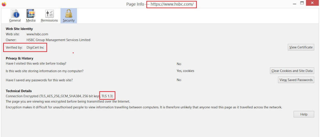Click the line 'The page you are viewing was encrypted'
Viewport: 320px width, 137px height.
click(68, 101)
